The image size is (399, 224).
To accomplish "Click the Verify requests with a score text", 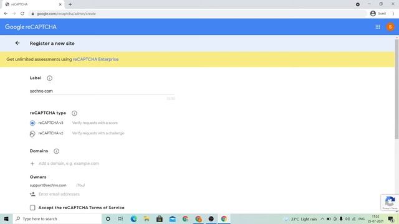I will 95,123.
